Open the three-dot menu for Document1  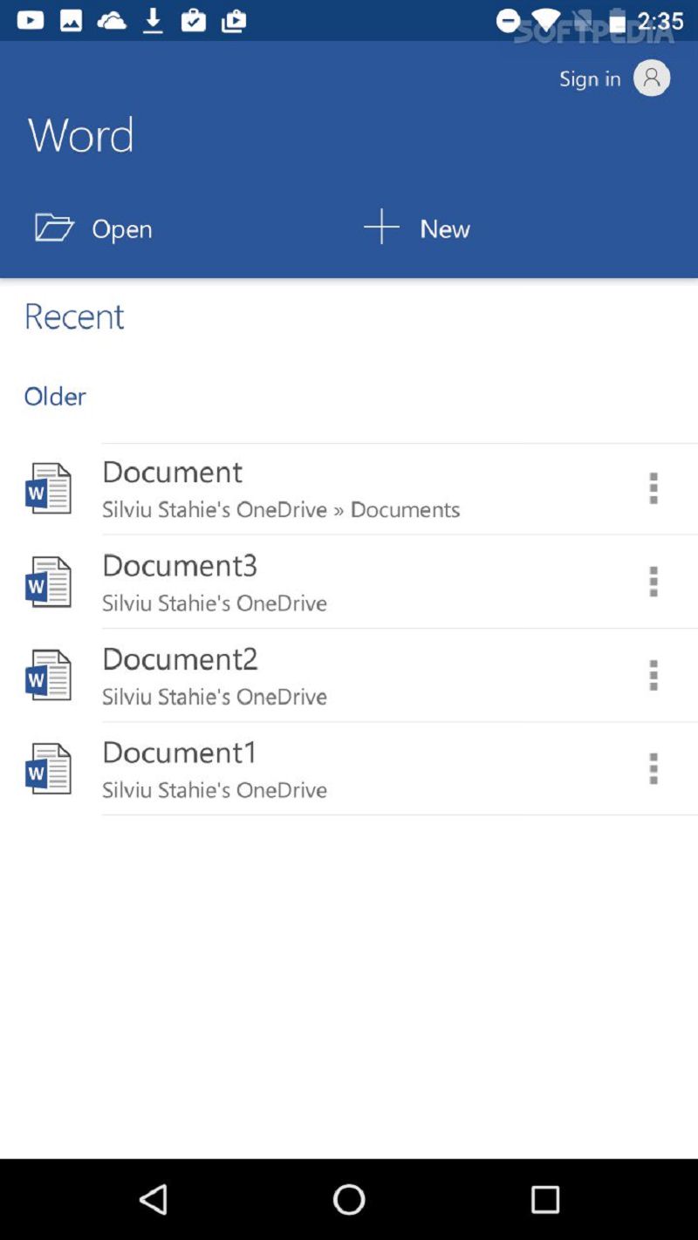tap(653, 768)
